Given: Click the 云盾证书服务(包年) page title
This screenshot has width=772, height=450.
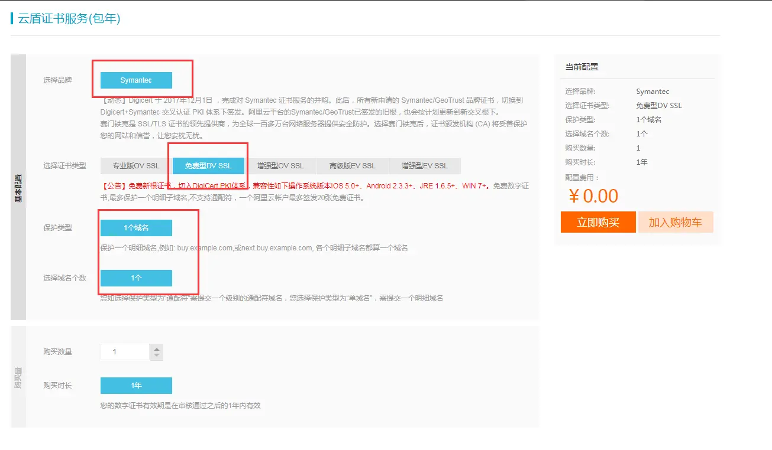Looking at the screenshot, I should click(69, 18).
